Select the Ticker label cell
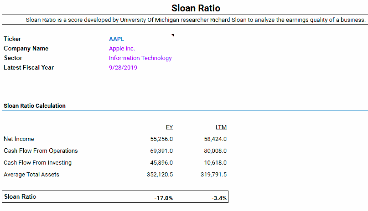The height and width of the screenshot is (211, 368). (12, 39)
